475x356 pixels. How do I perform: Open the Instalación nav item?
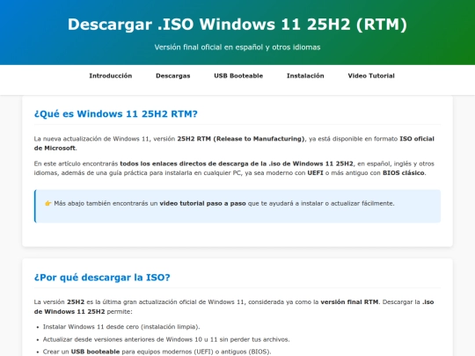pos(305,76)
